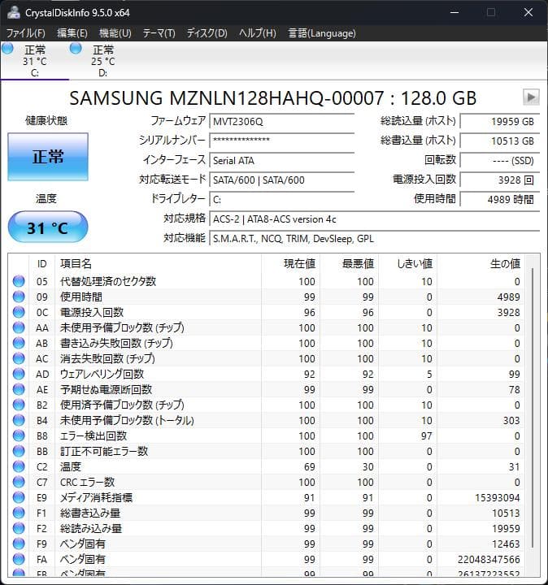Click threshold value 97 in B8 row
The height and width of the screenshot is (585, 548).
pos(426,435)
